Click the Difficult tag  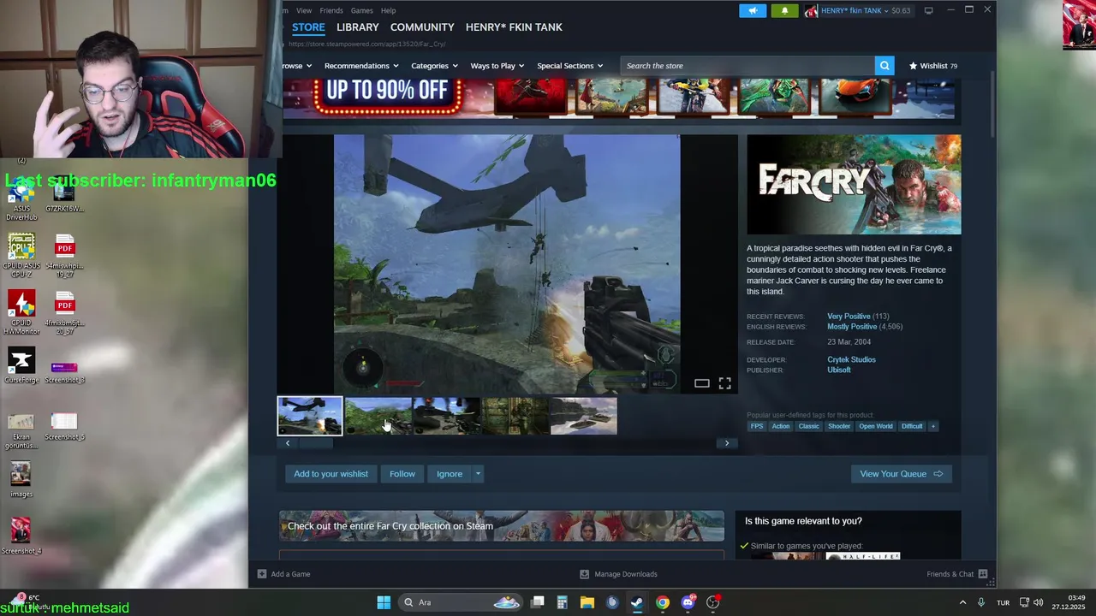(912, 426)
